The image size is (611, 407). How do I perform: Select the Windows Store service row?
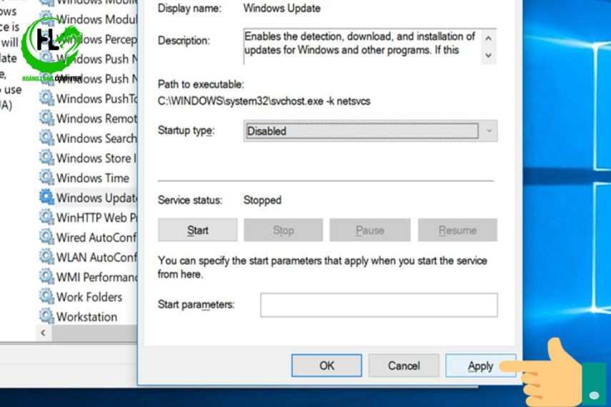(x=88, y=158)
